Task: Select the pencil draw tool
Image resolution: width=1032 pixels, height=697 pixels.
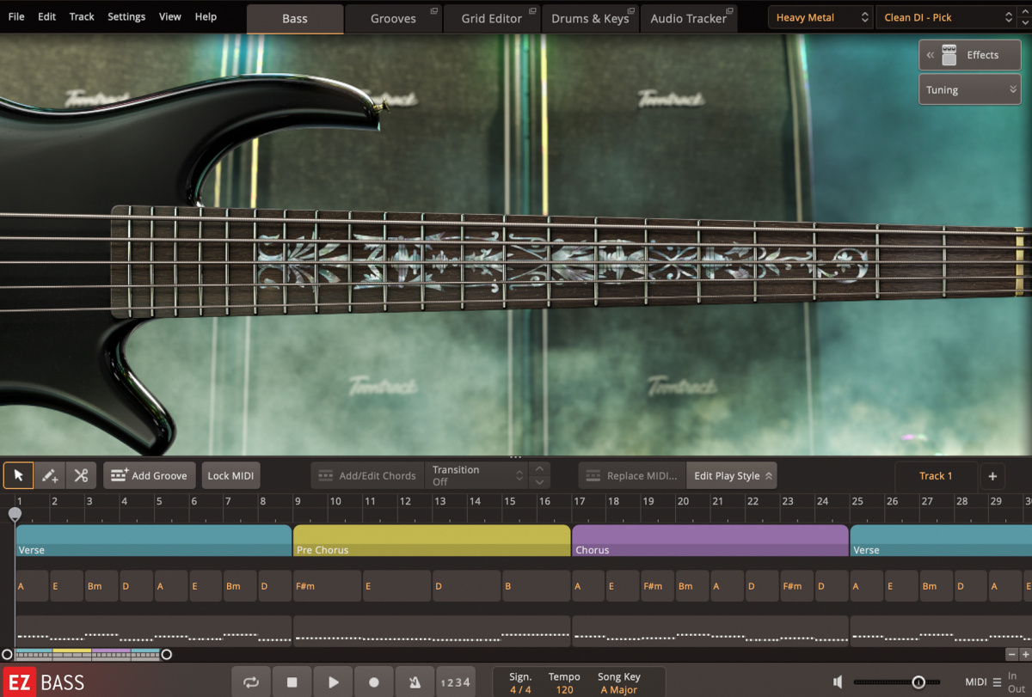Action: 49,475
